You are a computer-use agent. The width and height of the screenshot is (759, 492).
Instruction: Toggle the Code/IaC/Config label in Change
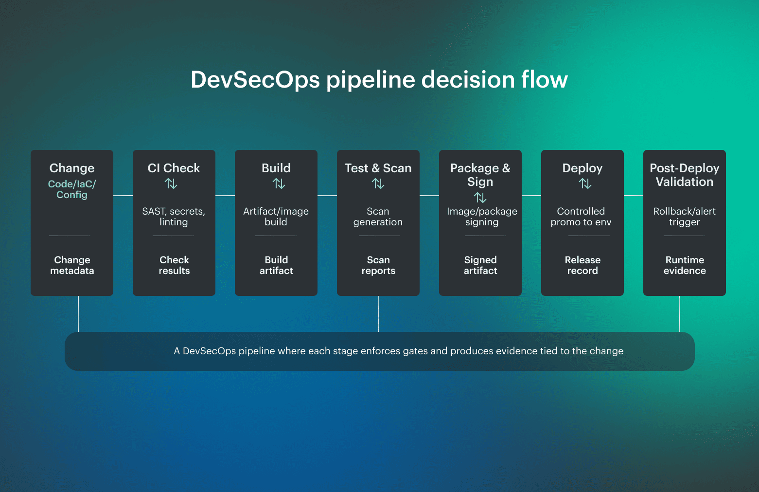click(71, 189)
